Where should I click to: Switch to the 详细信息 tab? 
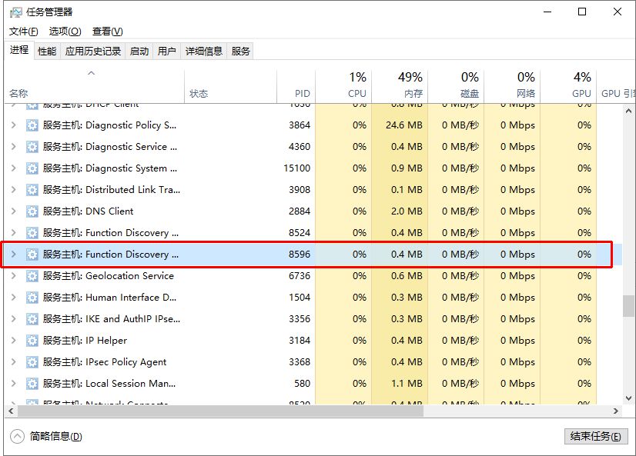[203, 52]
